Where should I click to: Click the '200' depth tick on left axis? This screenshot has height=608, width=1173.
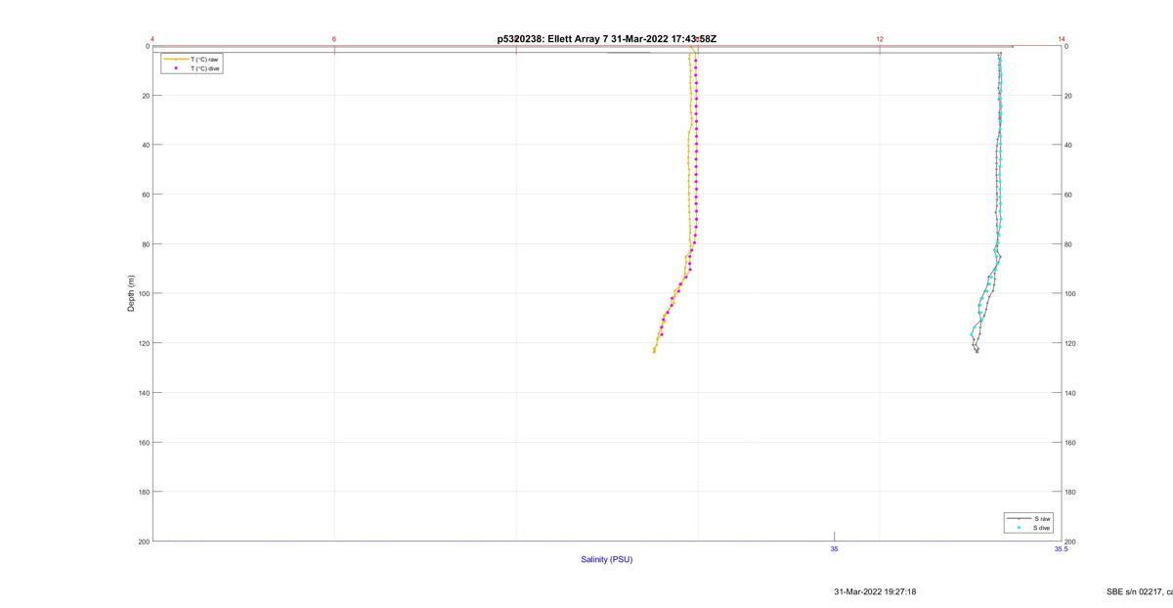[x=144, y=542]
